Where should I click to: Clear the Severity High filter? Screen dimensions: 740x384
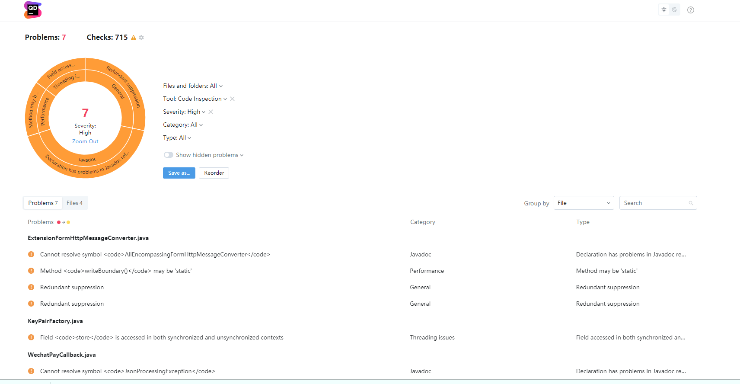(x=211, y=112)
